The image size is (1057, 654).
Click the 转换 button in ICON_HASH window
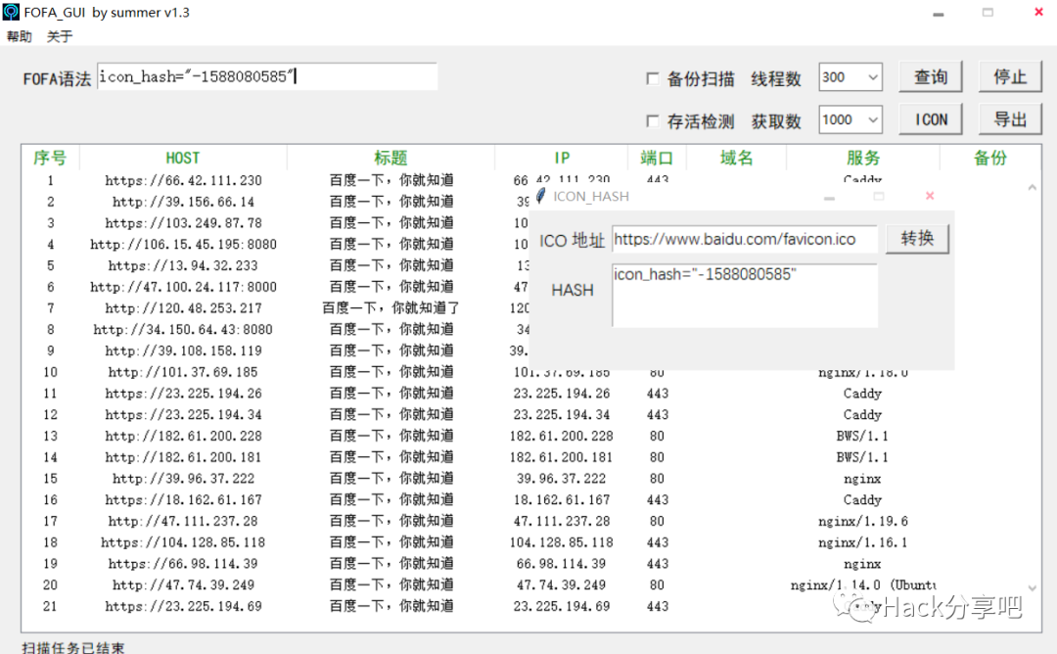click(x=917, y=239)
